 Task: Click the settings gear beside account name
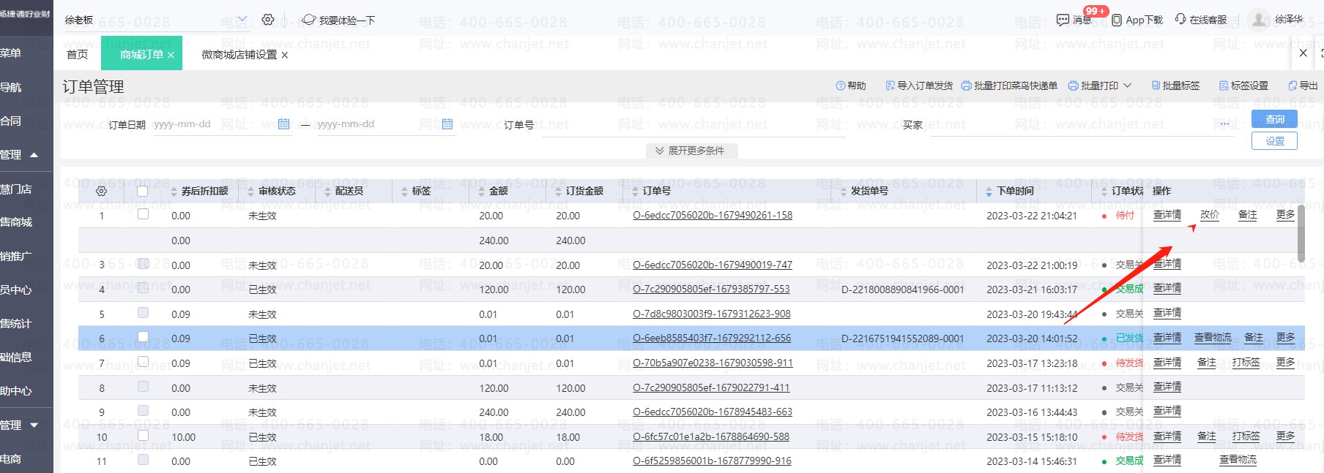268,20
